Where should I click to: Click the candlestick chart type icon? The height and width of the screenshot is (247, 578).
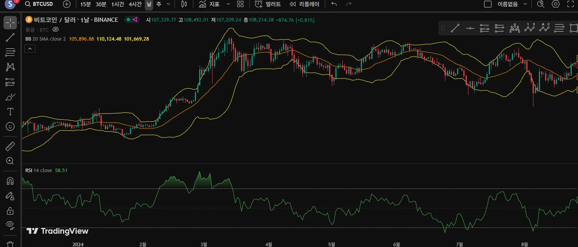[184, 4]
